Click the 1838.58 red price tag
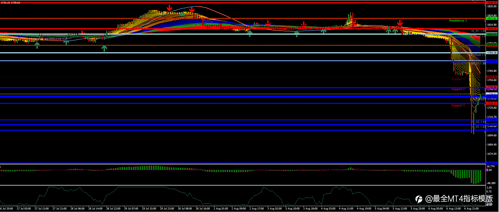499x212 pixels. (492, 3)
